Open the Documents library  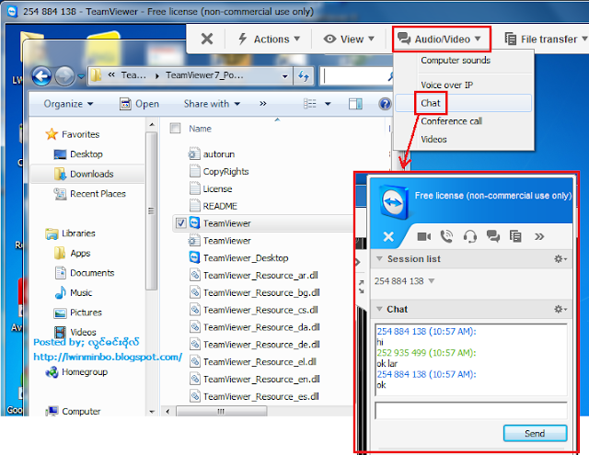(85, 273)
